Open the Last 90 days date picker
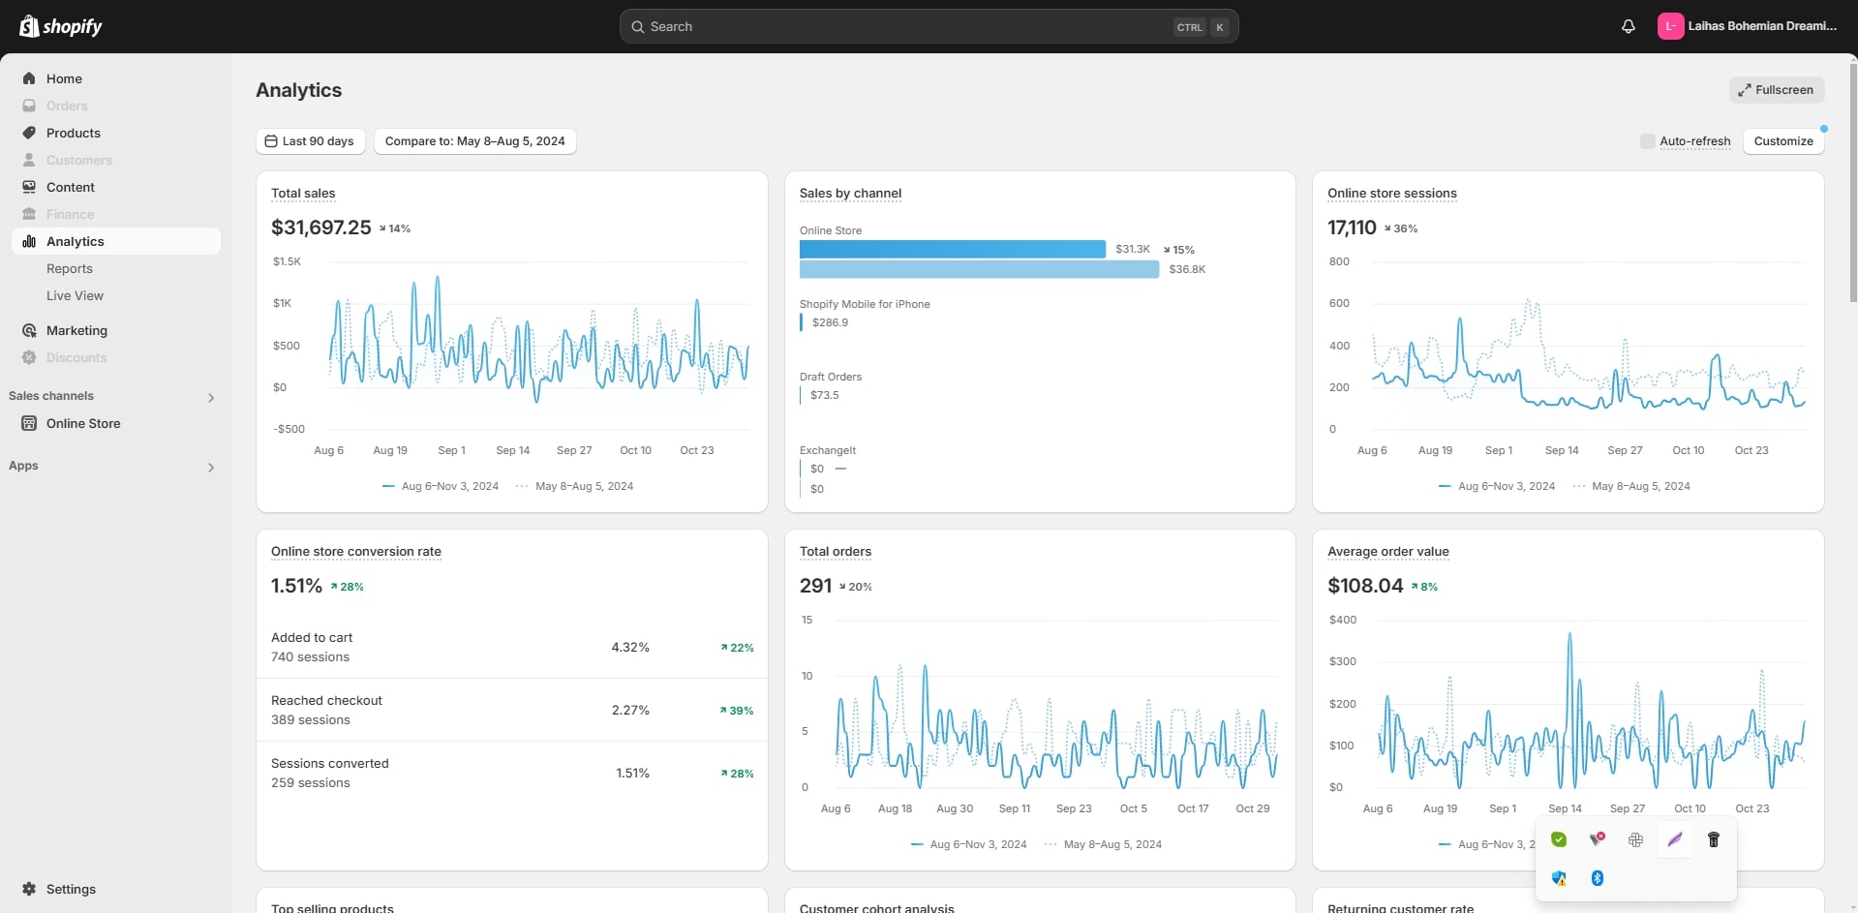Screen dimensions: 1858x913 310,141
